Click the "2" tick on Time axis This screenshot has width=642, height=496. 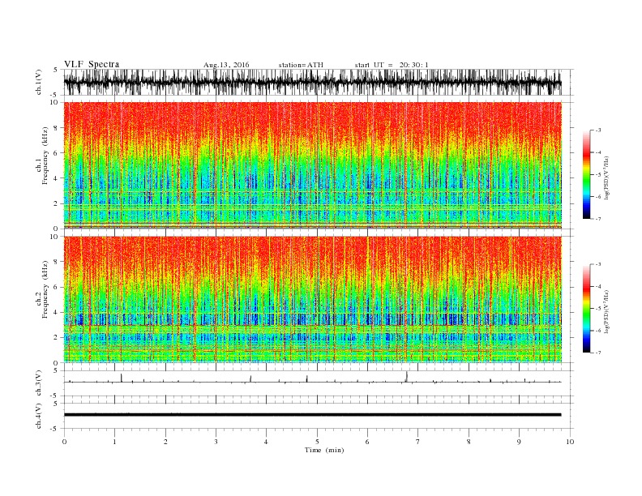pos(165,442)
